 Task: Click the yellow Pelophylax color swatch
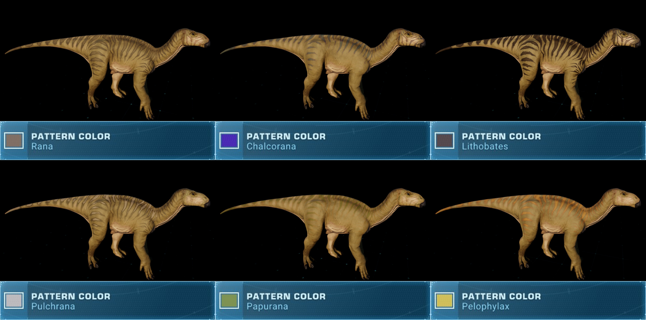[444, 300]
